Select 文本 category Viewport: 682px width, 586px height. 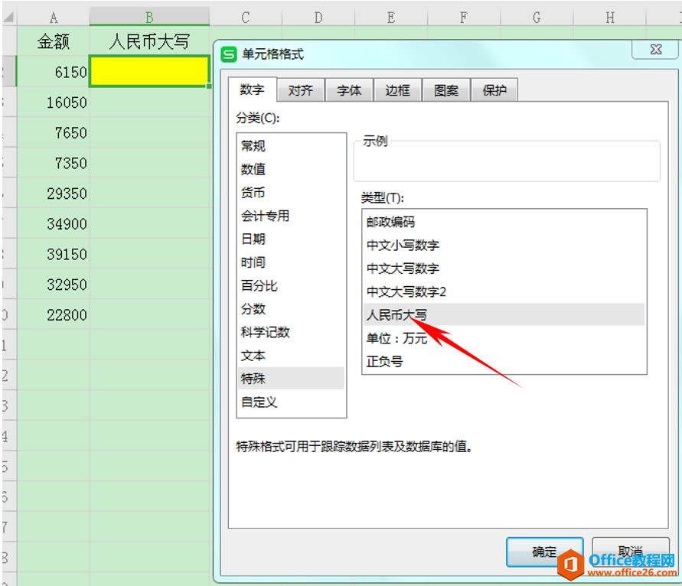(x=291, y=355)
